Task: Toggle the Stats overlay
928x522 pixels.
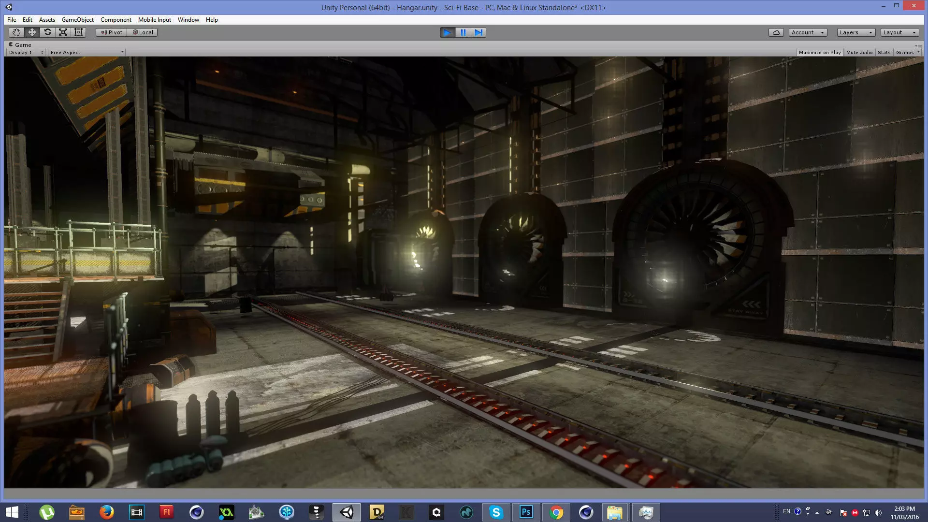Action: click(884, 52)
